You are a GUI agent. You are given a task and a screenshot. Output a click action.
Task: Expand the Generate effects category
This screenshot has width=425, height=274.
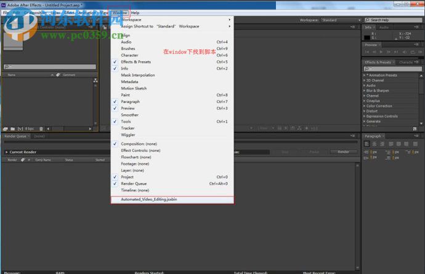pyautogui.click(x=364, y=121)
